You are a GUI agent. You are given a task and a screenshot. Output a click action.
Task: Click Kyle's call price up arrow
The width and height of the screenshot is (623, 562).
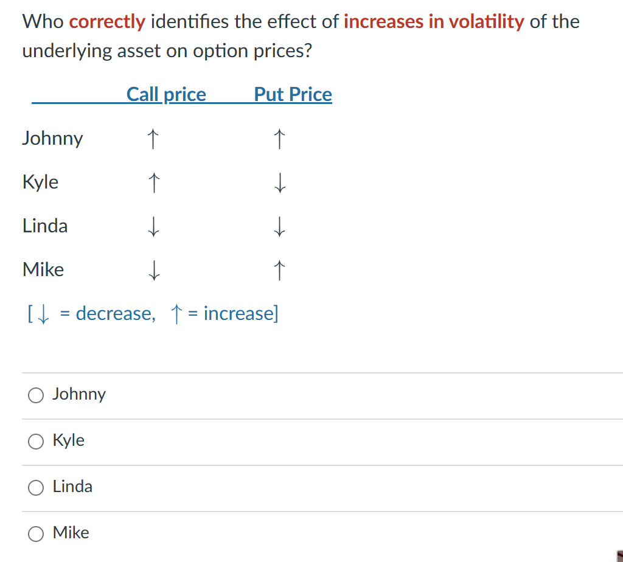[x=154, y=182]
